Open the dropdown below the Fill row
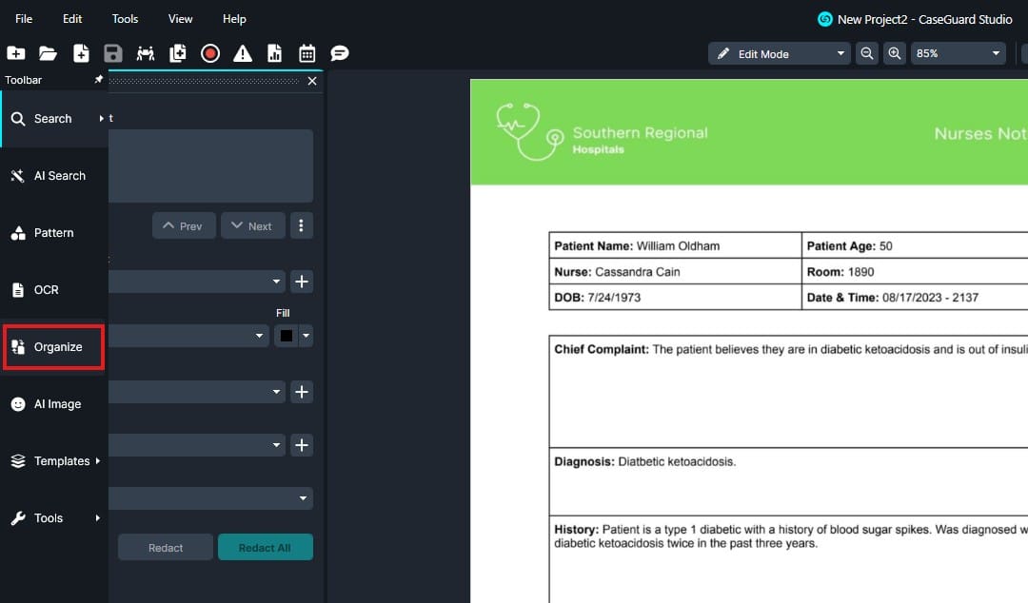Viewport: 1028px width, 603px height. [197, 392]
